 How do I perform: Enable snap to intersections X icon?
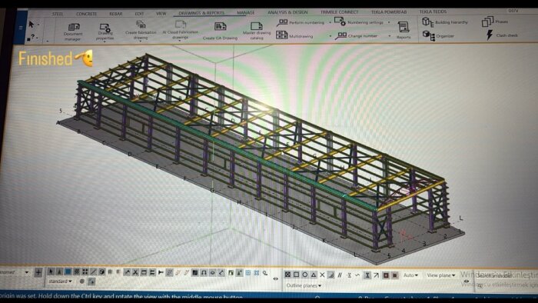322,275
